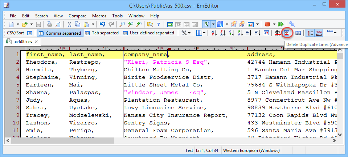
Task: Open the File menu
Action: 13,16
